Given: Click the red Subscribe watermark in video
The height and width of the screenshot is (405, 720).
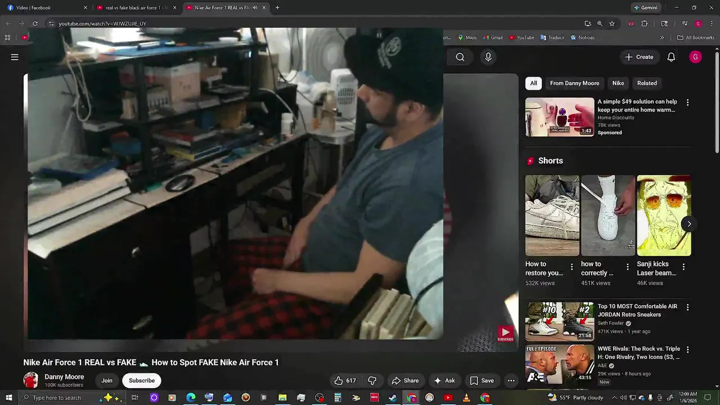Looking at the screenshot, I should [x=505, y=334].
